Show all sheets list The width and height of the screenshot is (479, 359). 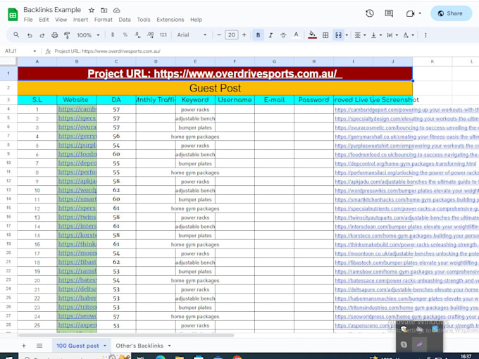(x=39, y=346)
